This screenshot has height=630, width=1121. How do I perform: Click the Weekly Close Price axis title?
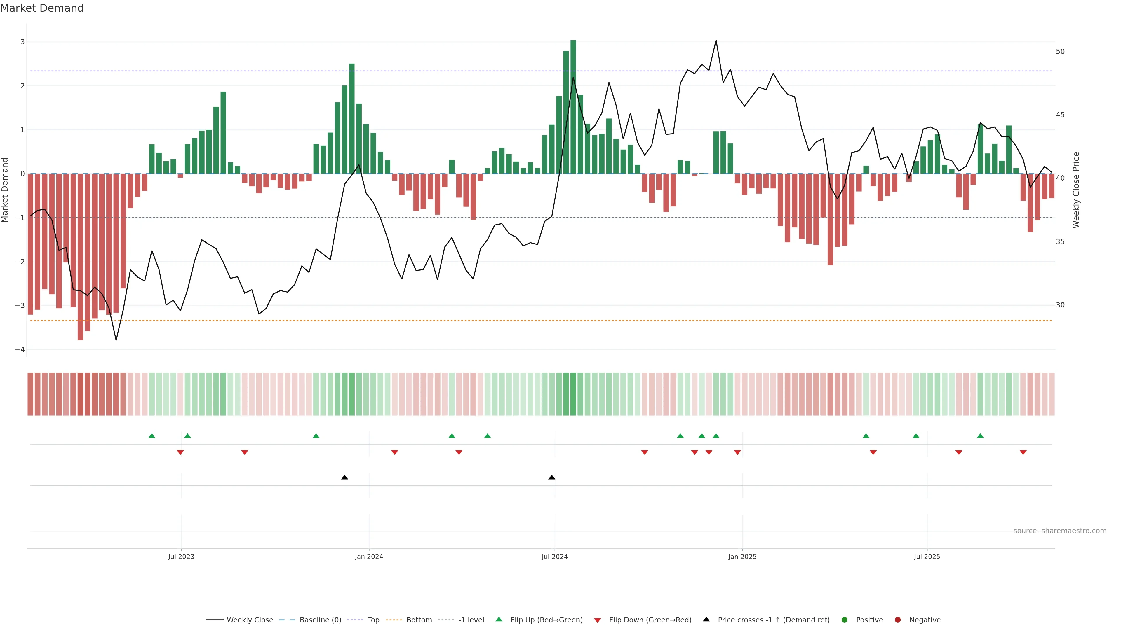click(x=1076, y=190)
